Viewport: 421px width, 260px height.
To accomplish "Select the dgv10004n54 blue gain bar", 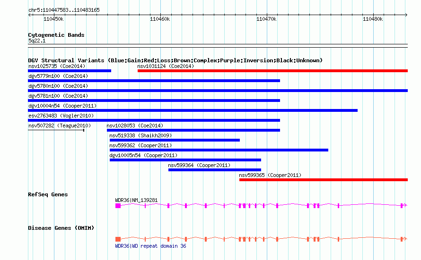I will click(193, 110).
